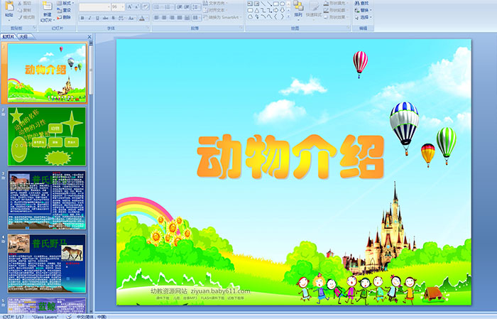The height and width of the screenshot is (319, 497).
Task: Toggle Bold formatting button
Action: [81, 17]
